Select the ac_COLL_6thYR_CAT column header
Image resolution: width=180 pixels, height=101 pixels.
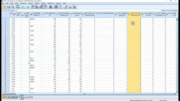click(x=26, y=15)
